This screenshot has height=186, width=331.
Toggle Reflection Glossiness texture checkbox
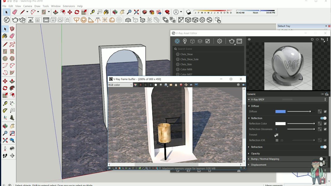325,129
